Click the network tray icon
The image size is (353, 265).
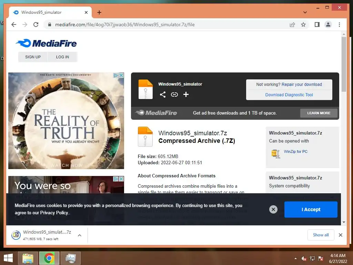click(x=312, y=258)
